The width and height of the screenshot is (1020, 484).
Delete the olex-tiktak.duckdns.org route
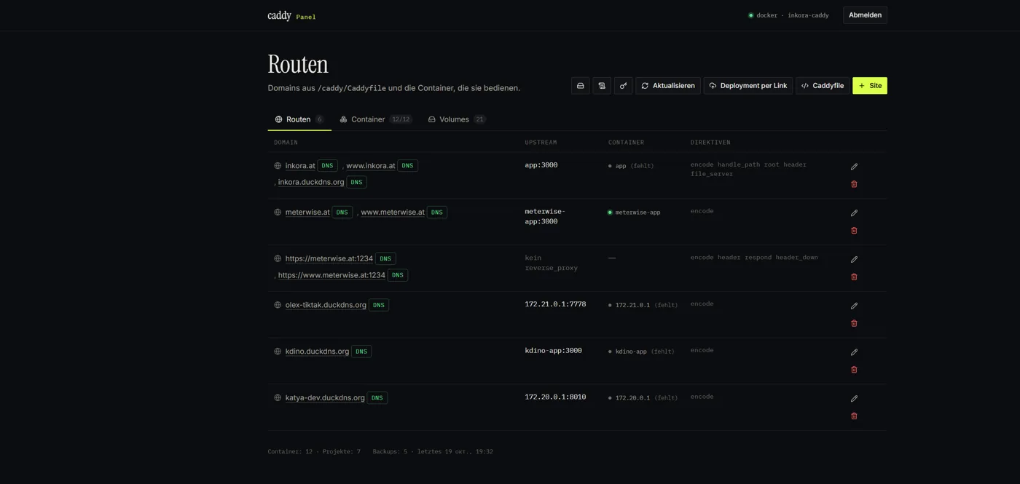pos(854,323)
